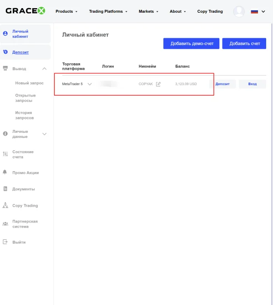Open Партнерская система in sidebar

[x=25, y=224]
